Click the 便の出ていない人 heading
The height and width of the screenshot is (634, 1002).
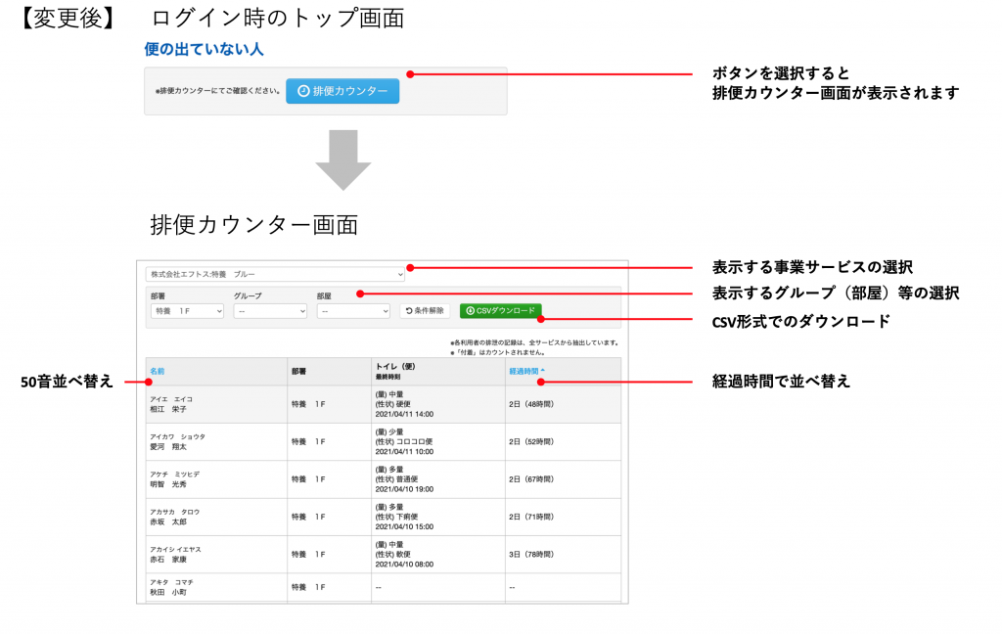click(204, 48)
